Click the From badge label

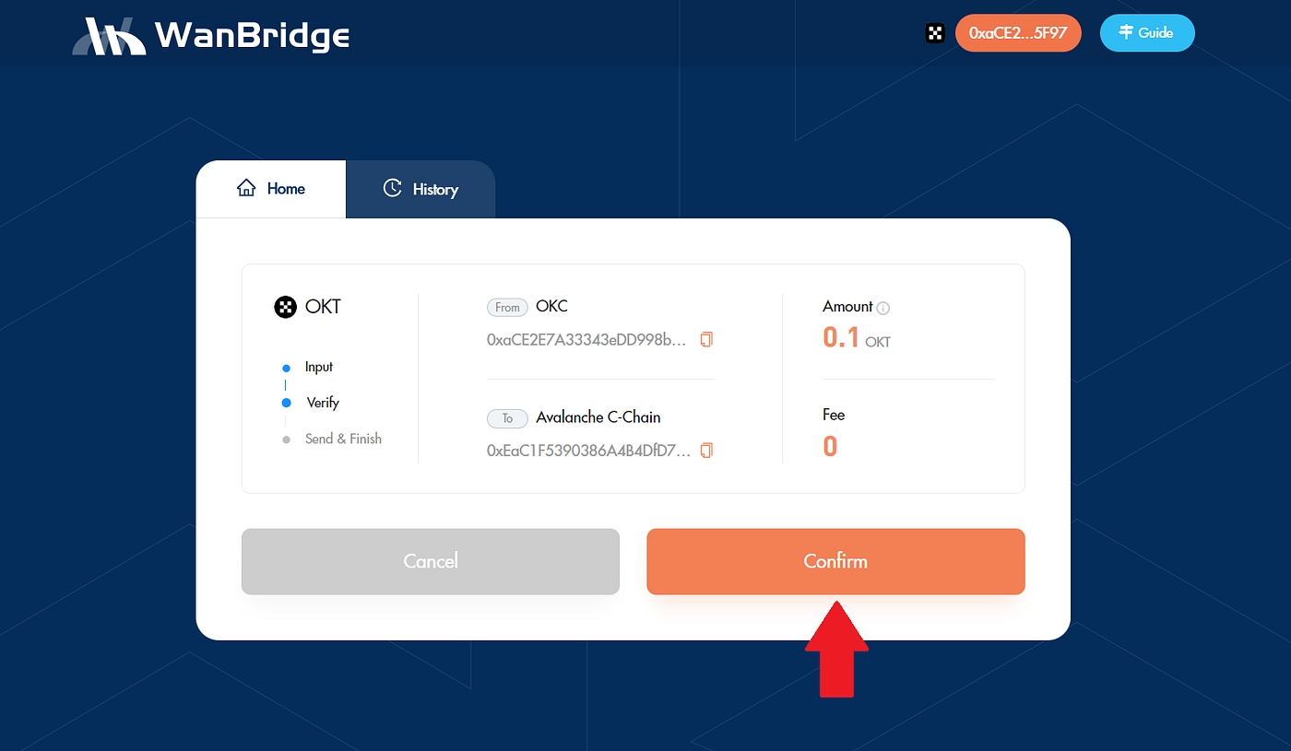tap(507, 308)
